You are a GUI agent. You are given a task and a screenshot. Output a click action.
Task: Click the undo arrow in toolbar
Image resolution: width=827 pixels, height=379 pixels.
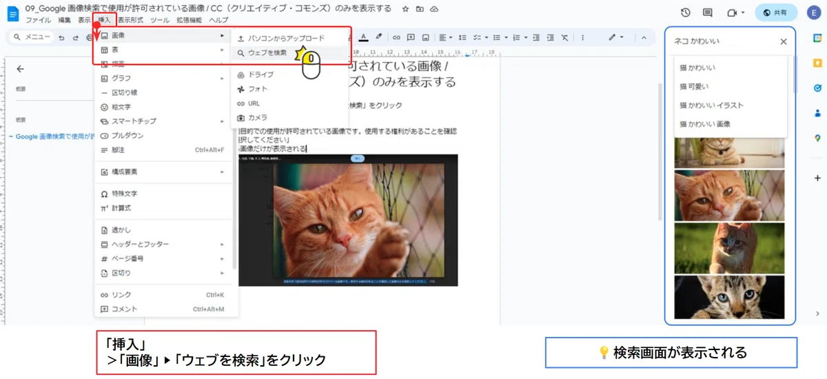[x=61, y=37]
